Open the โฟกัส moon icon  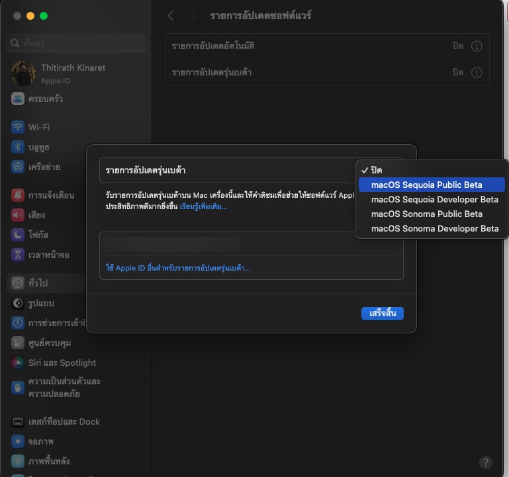coord(18,235)
